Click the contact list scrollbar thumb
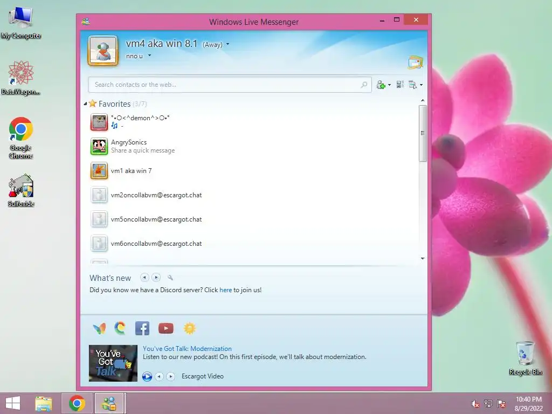The image size is (552, 414). (423, 133)
